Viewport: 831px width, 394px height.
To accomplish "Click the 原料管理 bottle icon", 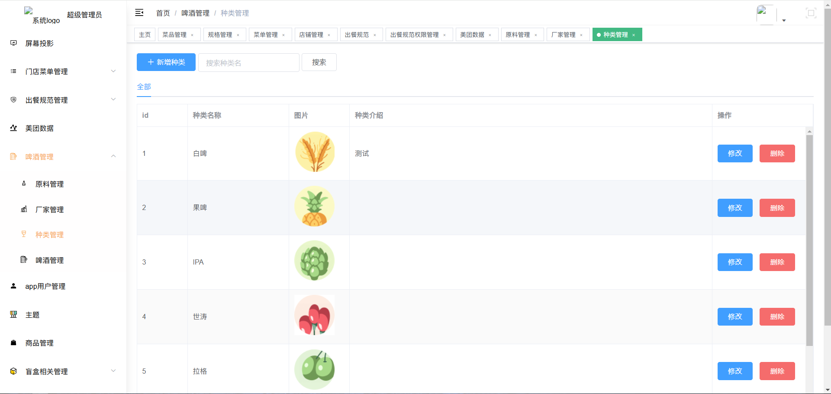I will (x=24, y=184).
